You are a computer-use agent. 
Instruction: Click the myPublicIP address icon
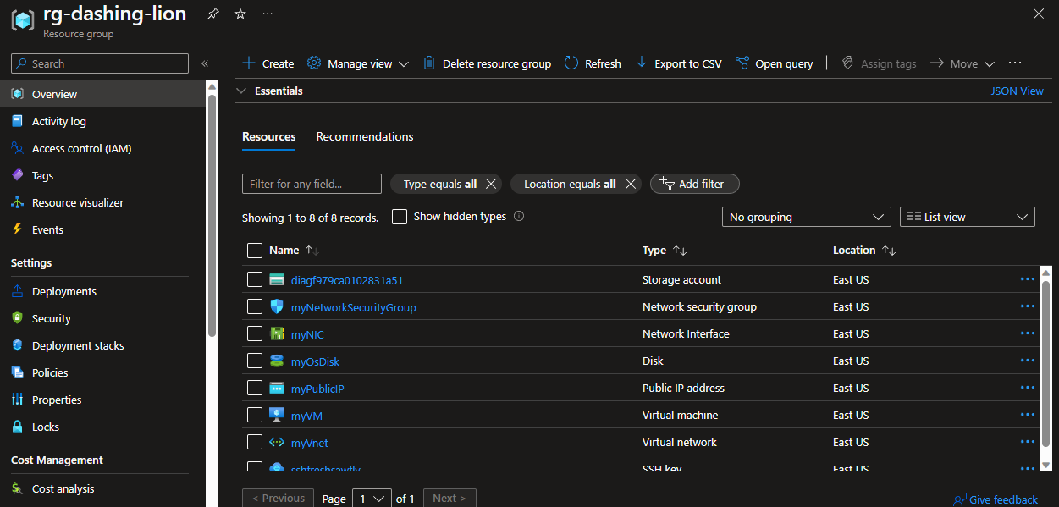(x=277, y=389)
